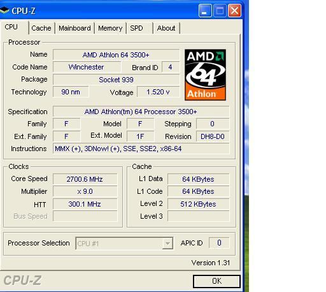Image resolution: width=326 pixels, height=292 pixels.
Task: Click the Family value F
Action: tap(66, 124)
